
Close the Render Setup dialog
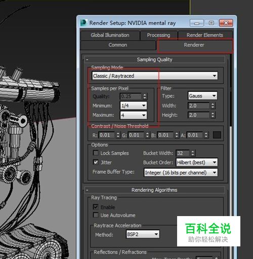[226, 23]
